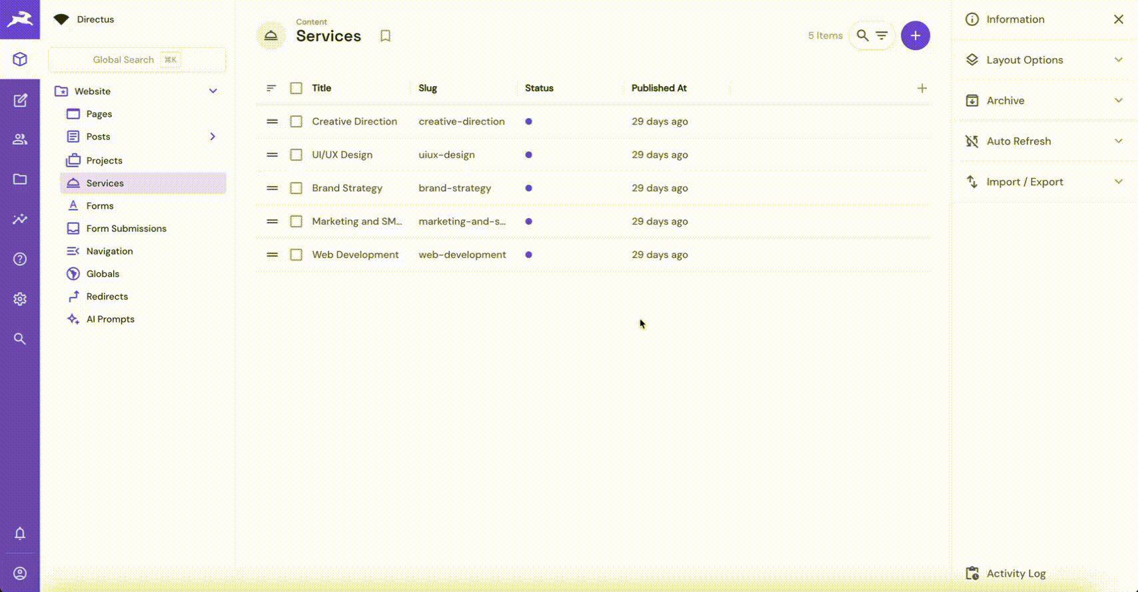Open the filter icon beside search
The height and width of the screenshot is (592, 1138).
881,36
